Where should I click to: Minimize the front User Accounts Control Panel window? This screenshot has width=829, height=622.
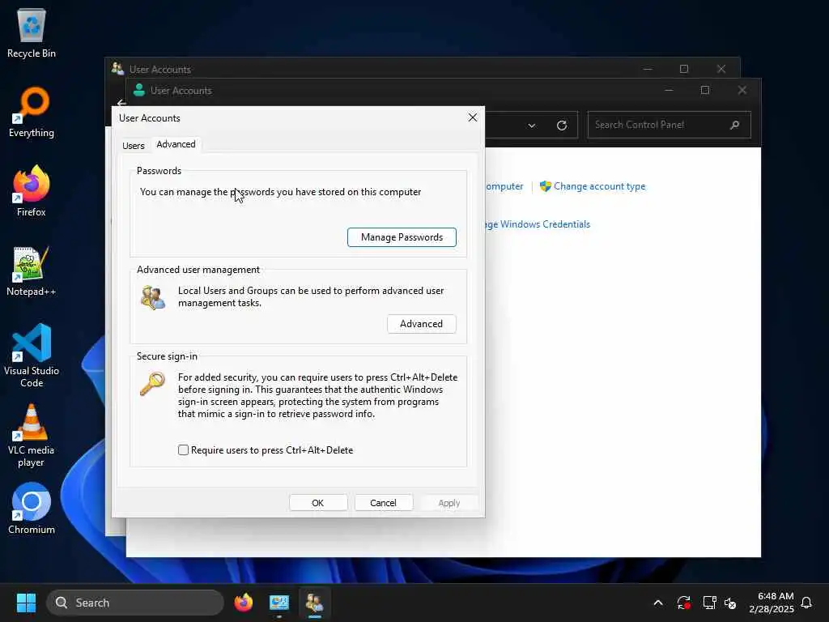click(669, 90)
